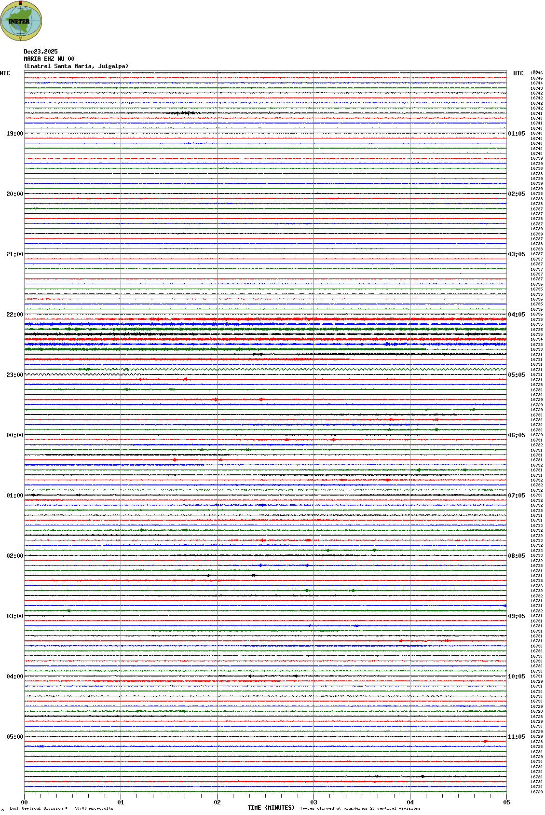Select the 05:00 local time label
The height and width of the screenshot is (815, 545).
[x=14, y=737]
